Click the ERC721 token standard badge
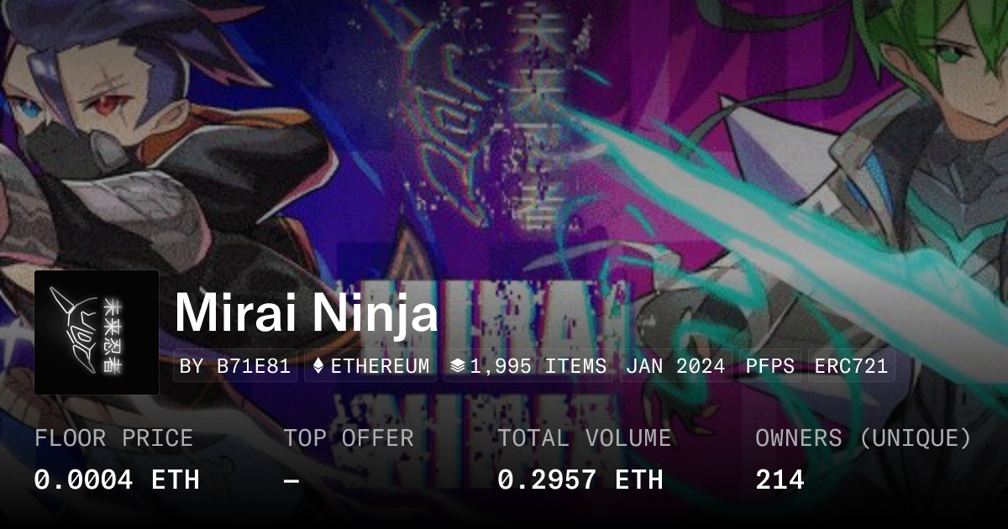 click(851, 366)
